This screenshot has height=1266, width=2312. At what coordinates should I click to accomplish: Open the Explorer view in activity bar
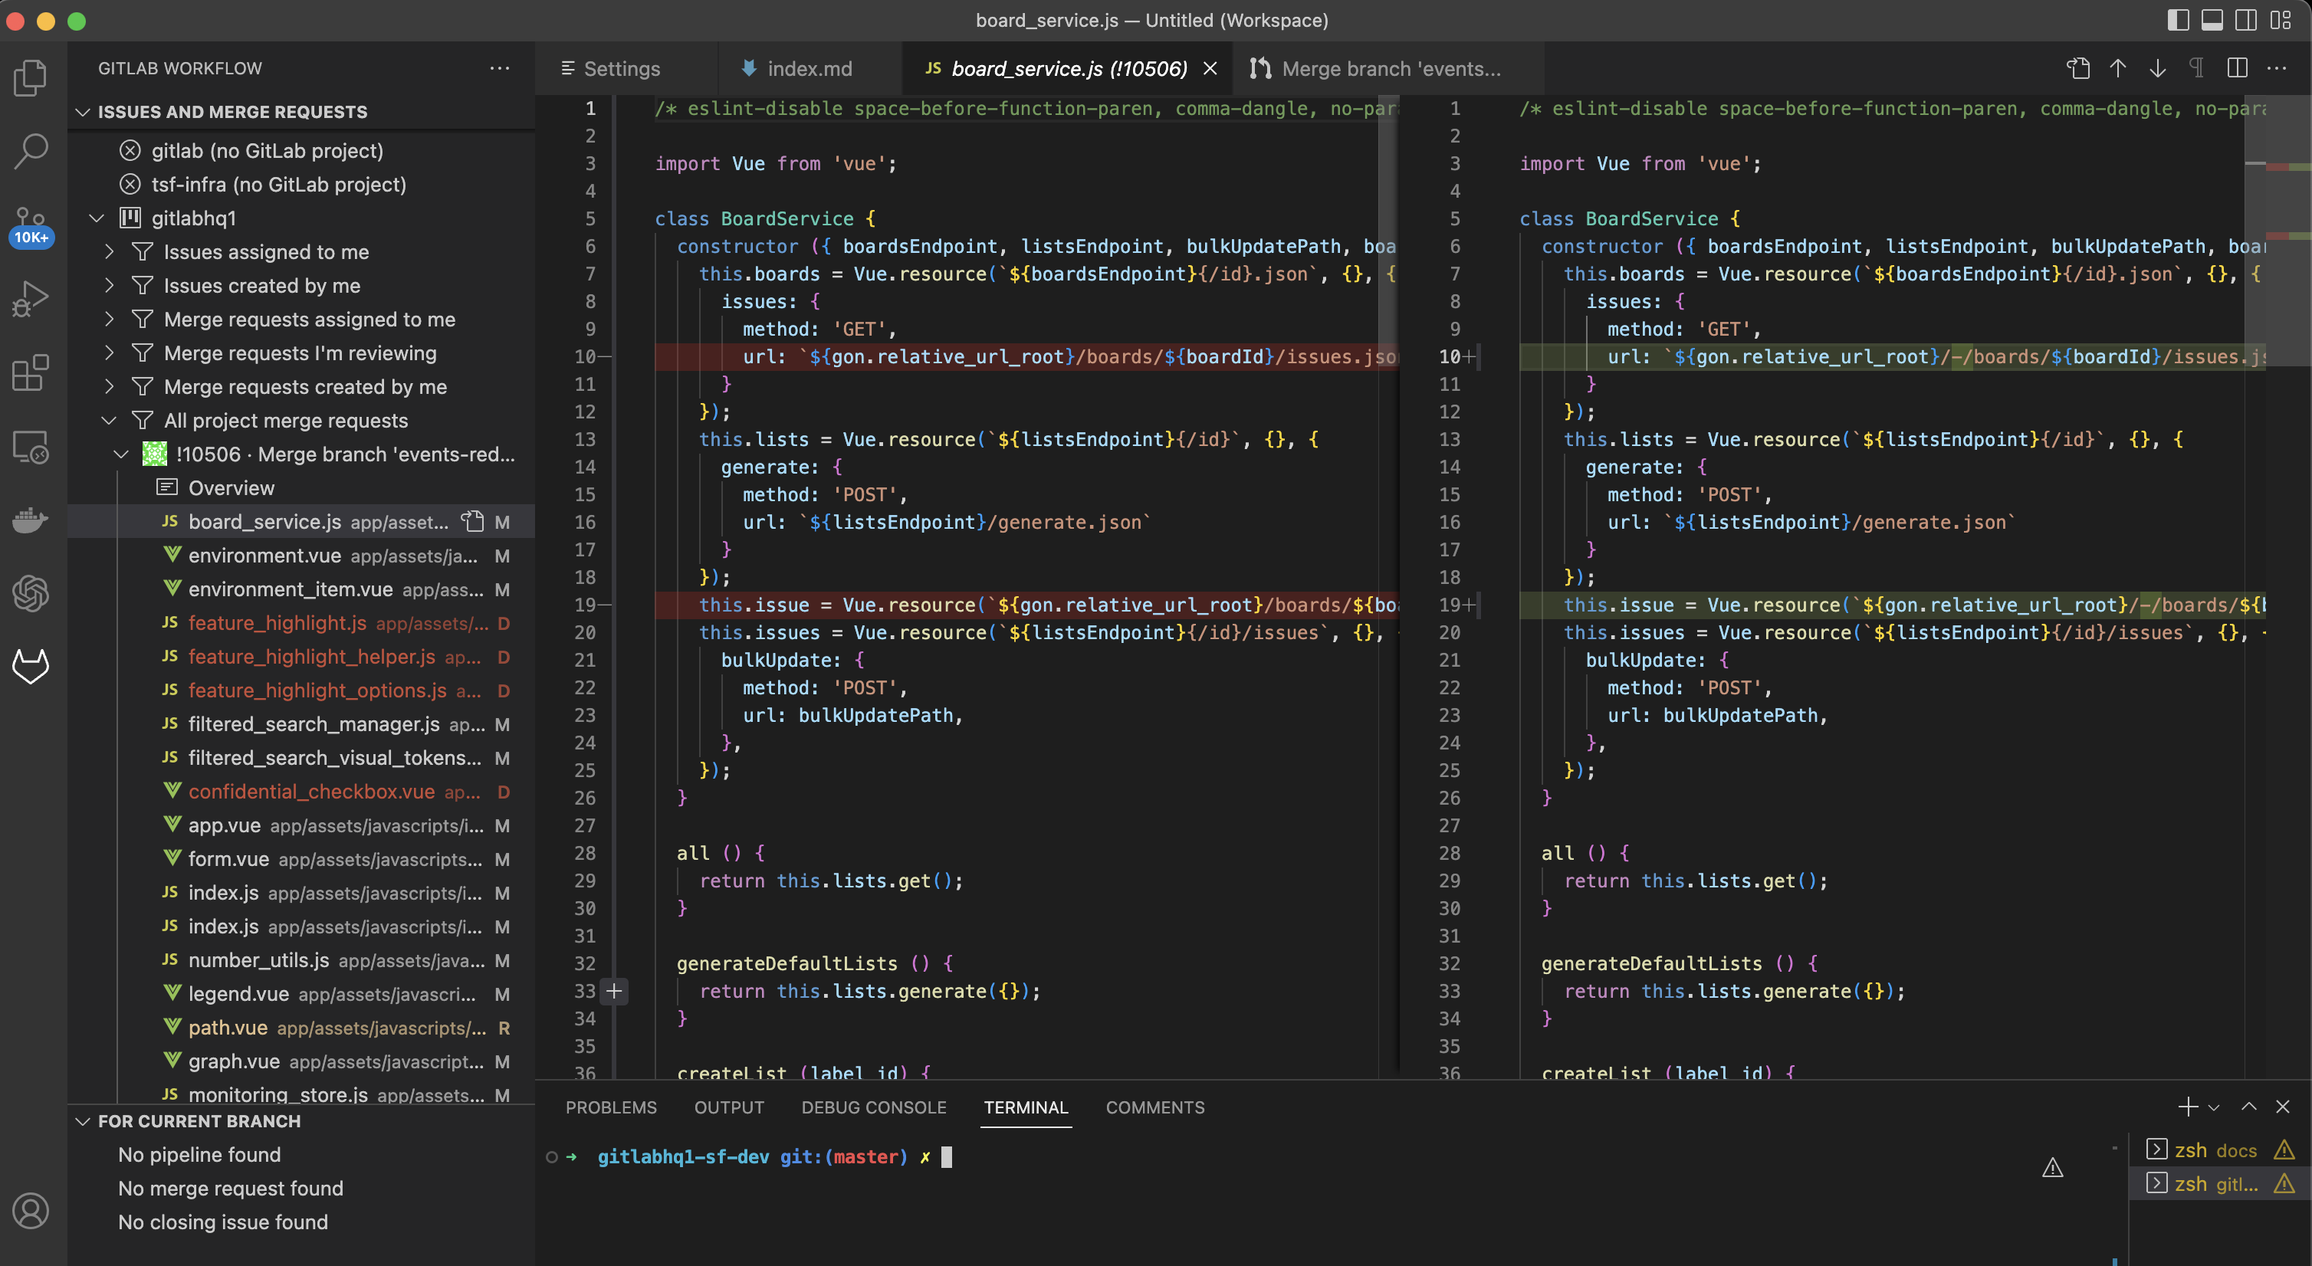point(31,78)
